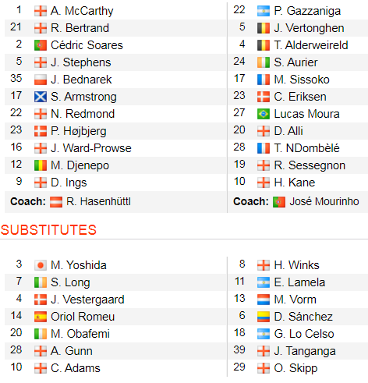Click the Scotland flag next to S. Armstrong

(41, 97)
